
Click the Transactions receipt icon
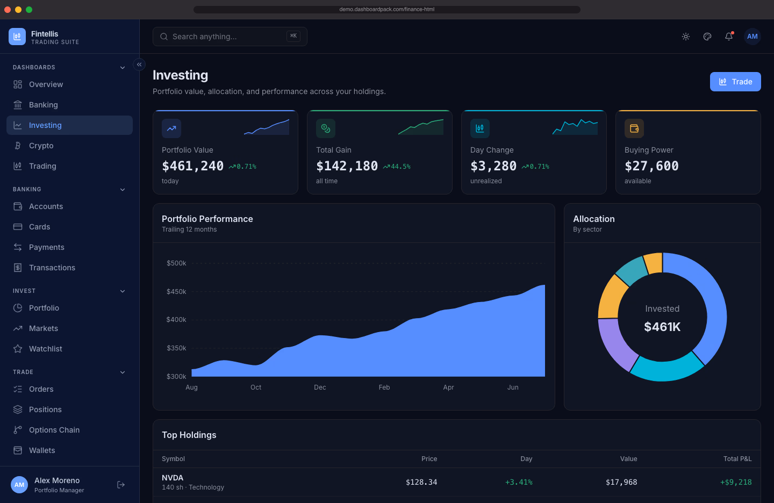tap(18, 268)
